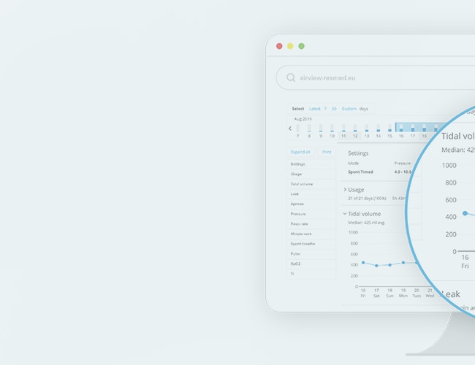Image resolution: width=475 pixels, height=365 pixels.
Task: Select the Latest date range link
Action: click(x=314, y=109)
